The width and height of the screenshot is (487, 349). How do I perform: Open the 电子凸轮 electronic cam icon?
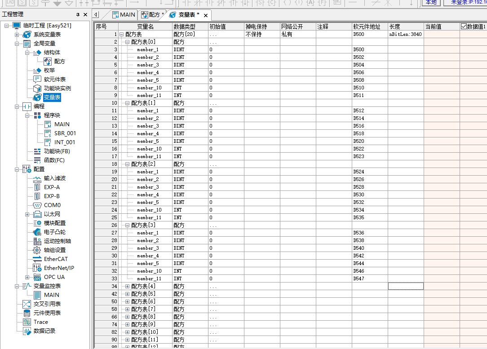(x=37, y=232)
